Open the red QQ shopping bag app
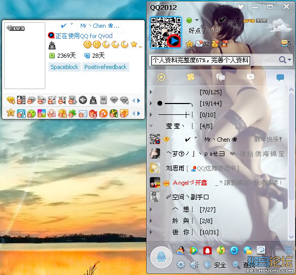The width and height of the screenshot is (296, 275). (x=207, y=250)
